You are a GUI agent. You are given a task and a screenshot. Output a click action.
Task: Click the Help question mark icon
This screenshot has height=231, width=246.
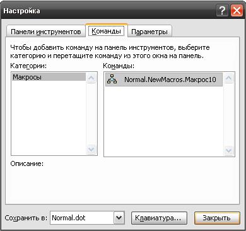pos(222,11)
